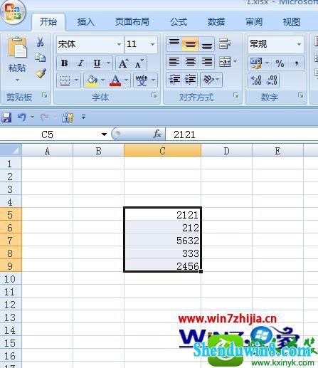Apply red font color A
This screenshot has width=318, height=368.
click(115, 80)
